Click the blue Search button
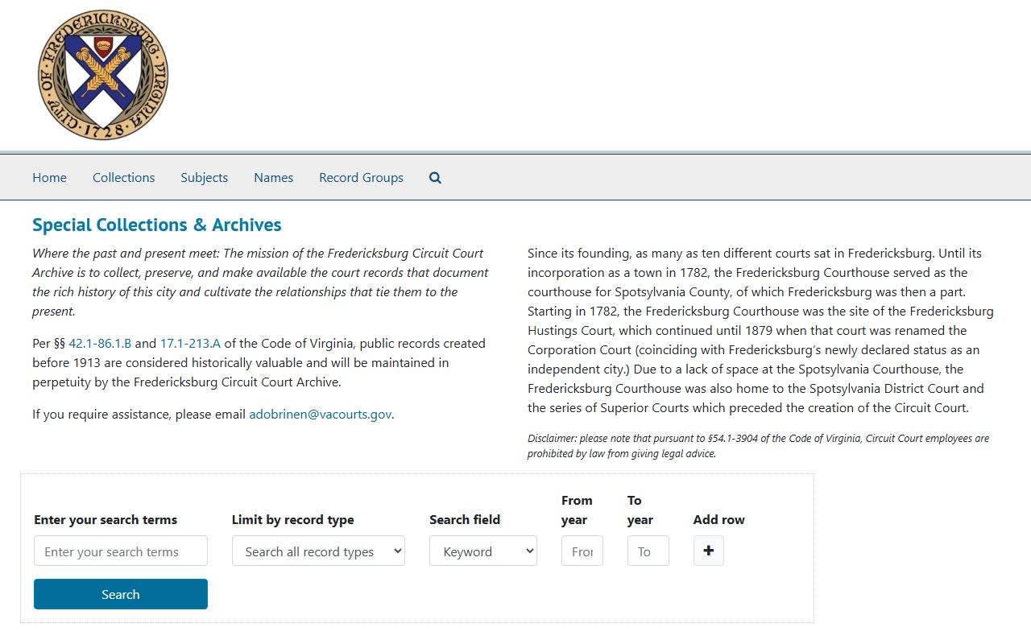The height and width of the screenshot is (644, 1031). coord(121,594)
